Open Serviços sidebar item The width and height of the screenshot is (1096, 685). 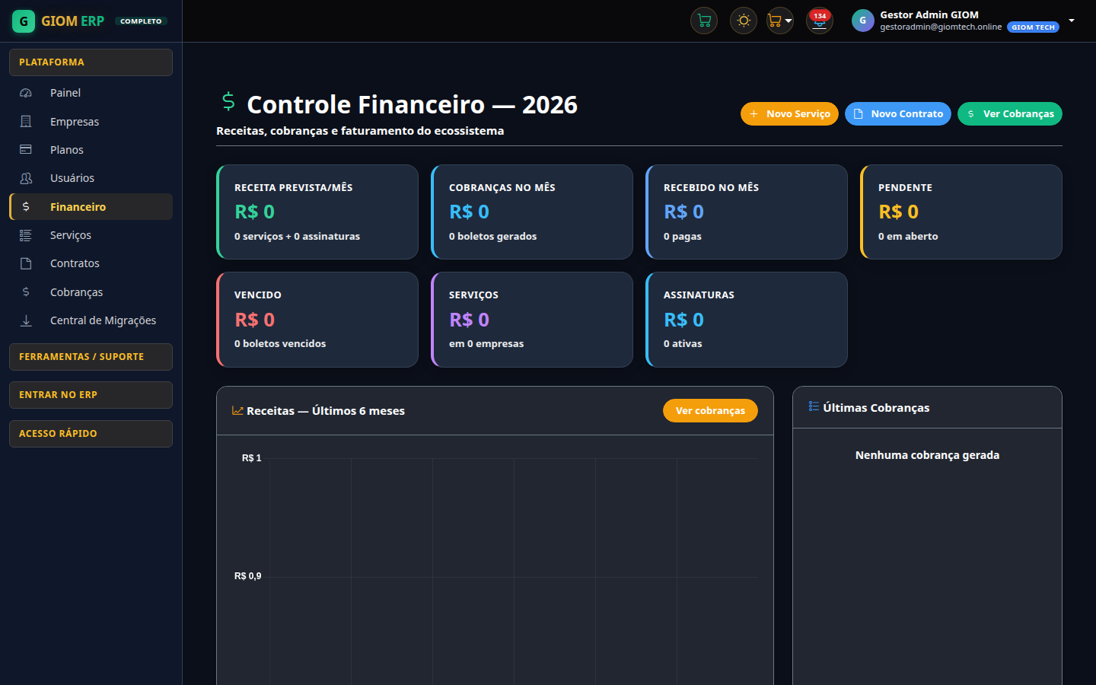pyautogui.click(x=91, y=235)
